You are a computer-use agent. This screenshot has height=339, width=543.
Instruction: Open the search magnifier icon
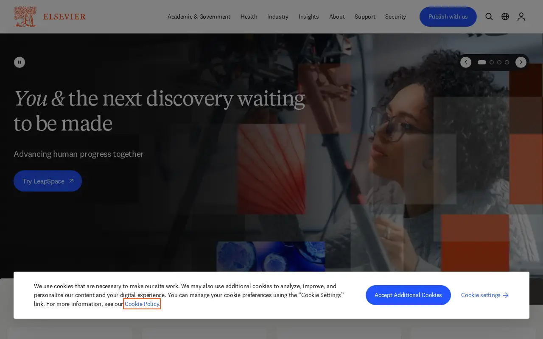click(x=489, y=17)
